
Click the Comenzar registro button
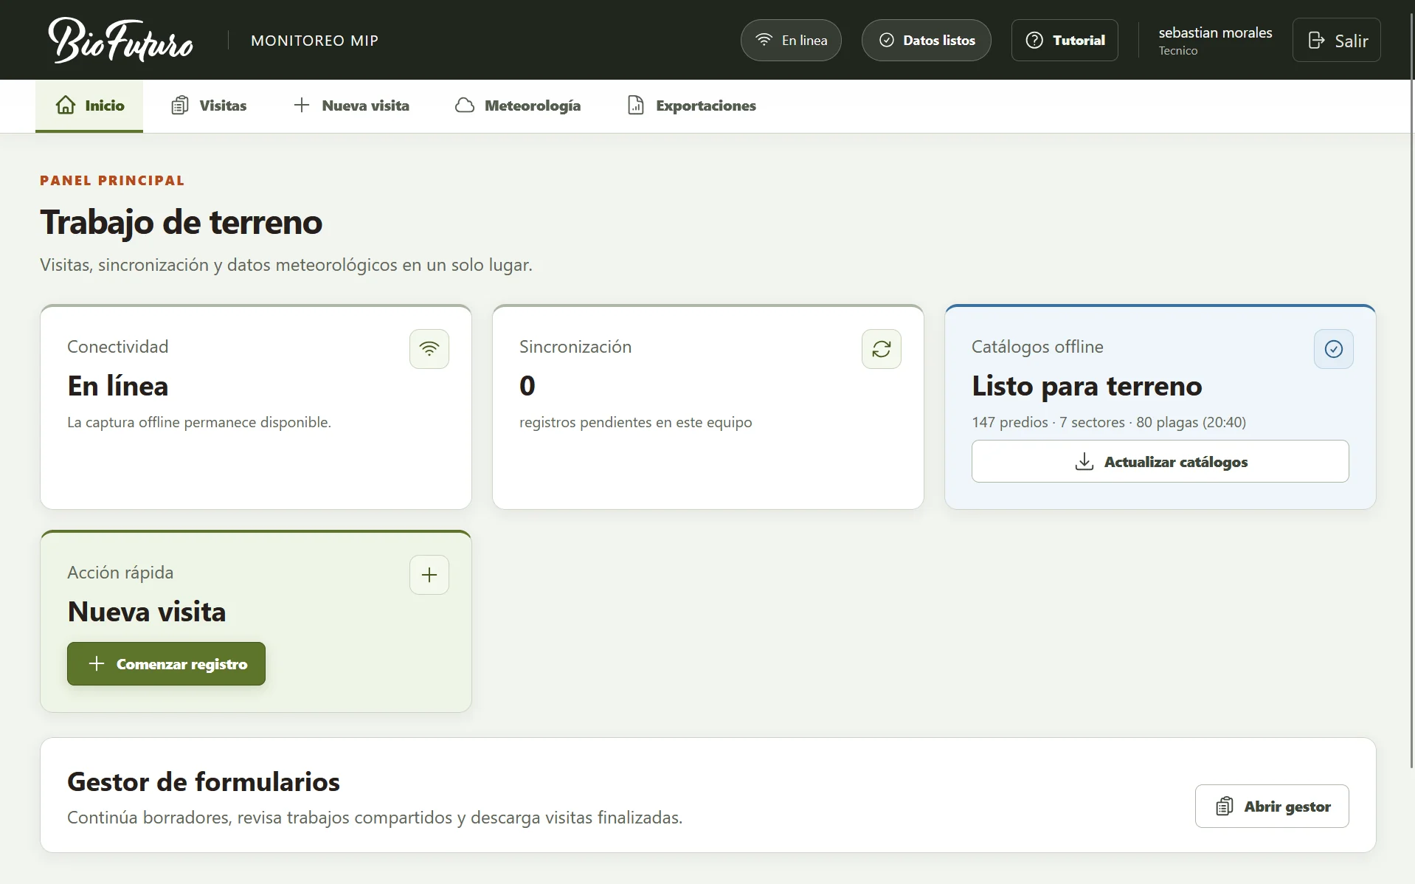[166, 664]
